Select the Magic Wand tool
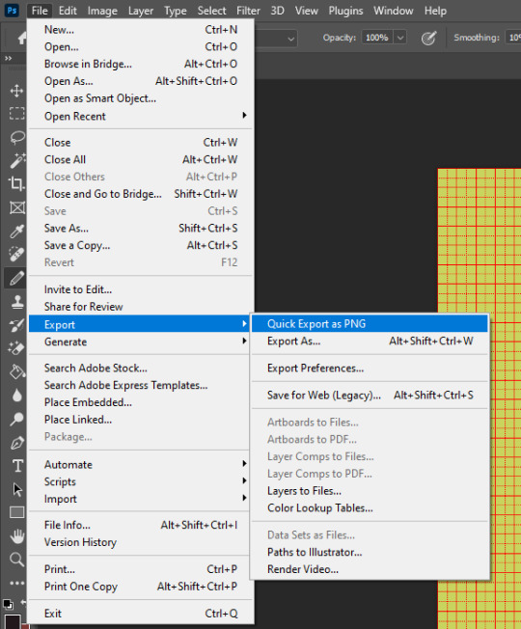521x629 pixels. click(16, 160)
